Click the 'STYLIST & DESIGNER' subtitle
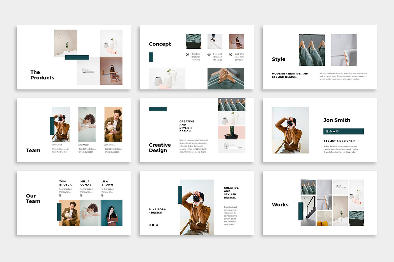 [x=339, y=141]
